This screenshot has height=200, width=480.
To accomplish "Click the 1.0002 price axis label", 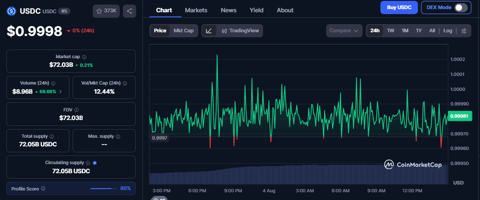I will [x=458, y=59].
